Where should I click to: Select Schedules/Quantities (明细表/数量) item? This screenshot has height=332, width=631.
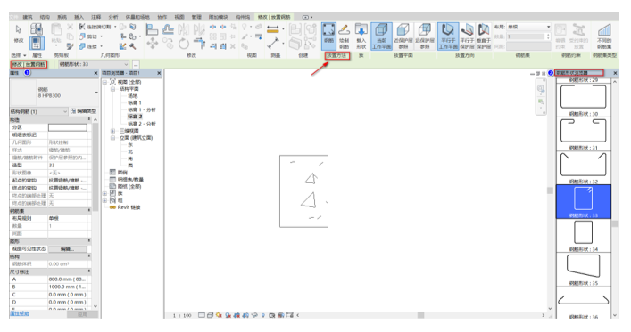(x=130, y=180)
